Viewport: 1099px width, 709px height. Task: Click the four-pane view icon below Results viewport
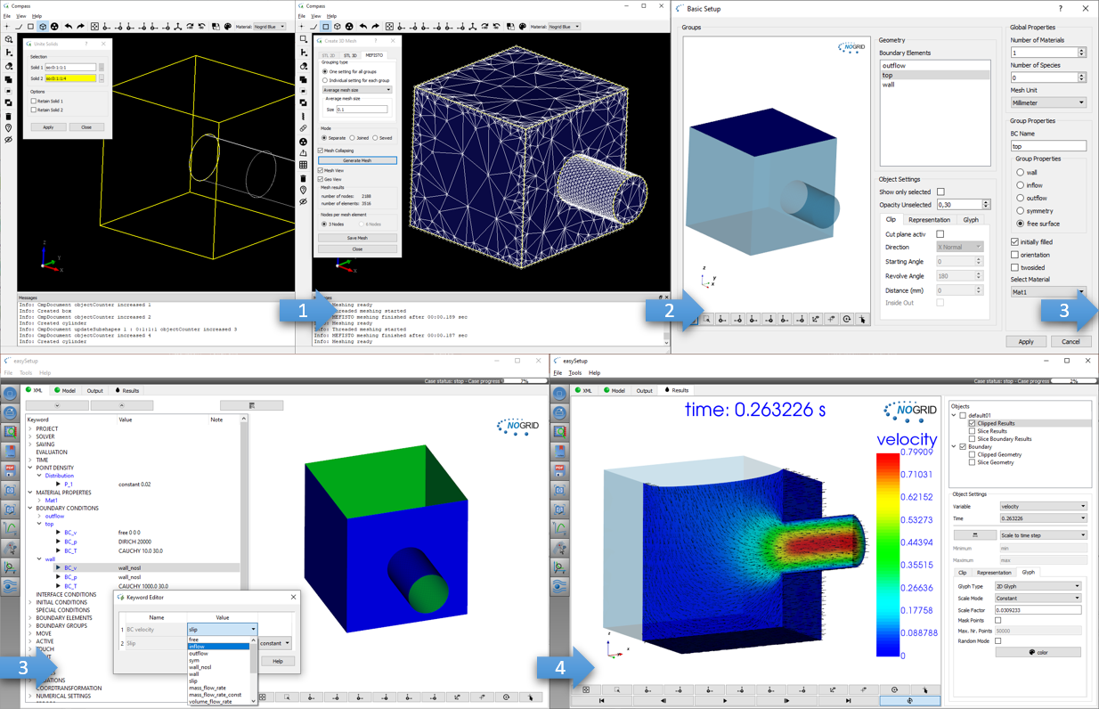(x=586, y=689)
